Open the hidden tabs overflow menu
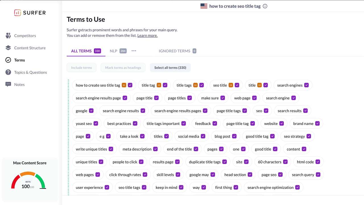 tap(134, 51)
